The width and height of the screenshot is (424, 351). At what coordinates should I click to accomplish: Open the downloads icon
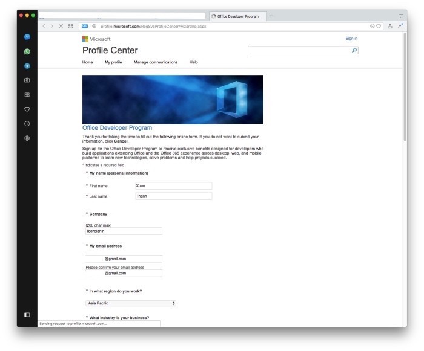click(x=400, y=26)
